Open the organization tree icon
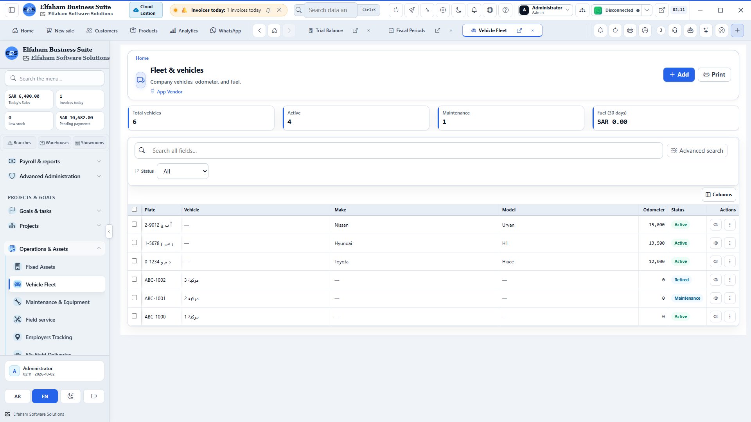Viewport: 751px width, 422px height. [x=582, y=10]
